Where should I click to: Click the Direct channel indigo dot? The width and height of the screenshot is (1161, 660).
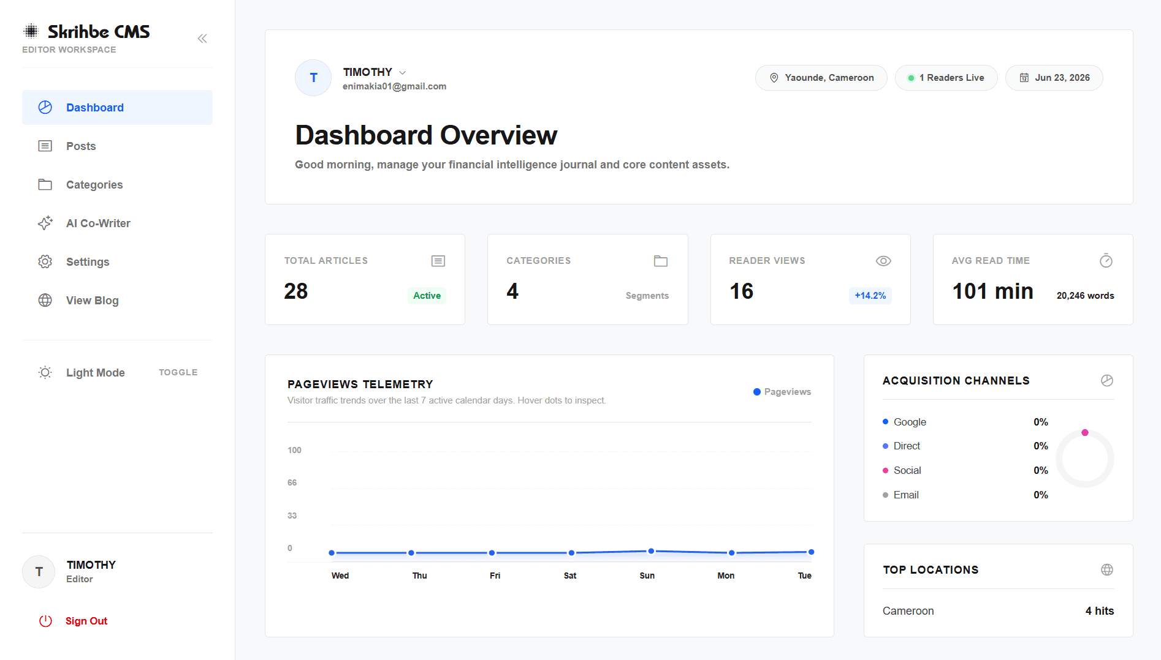[885, 446]
